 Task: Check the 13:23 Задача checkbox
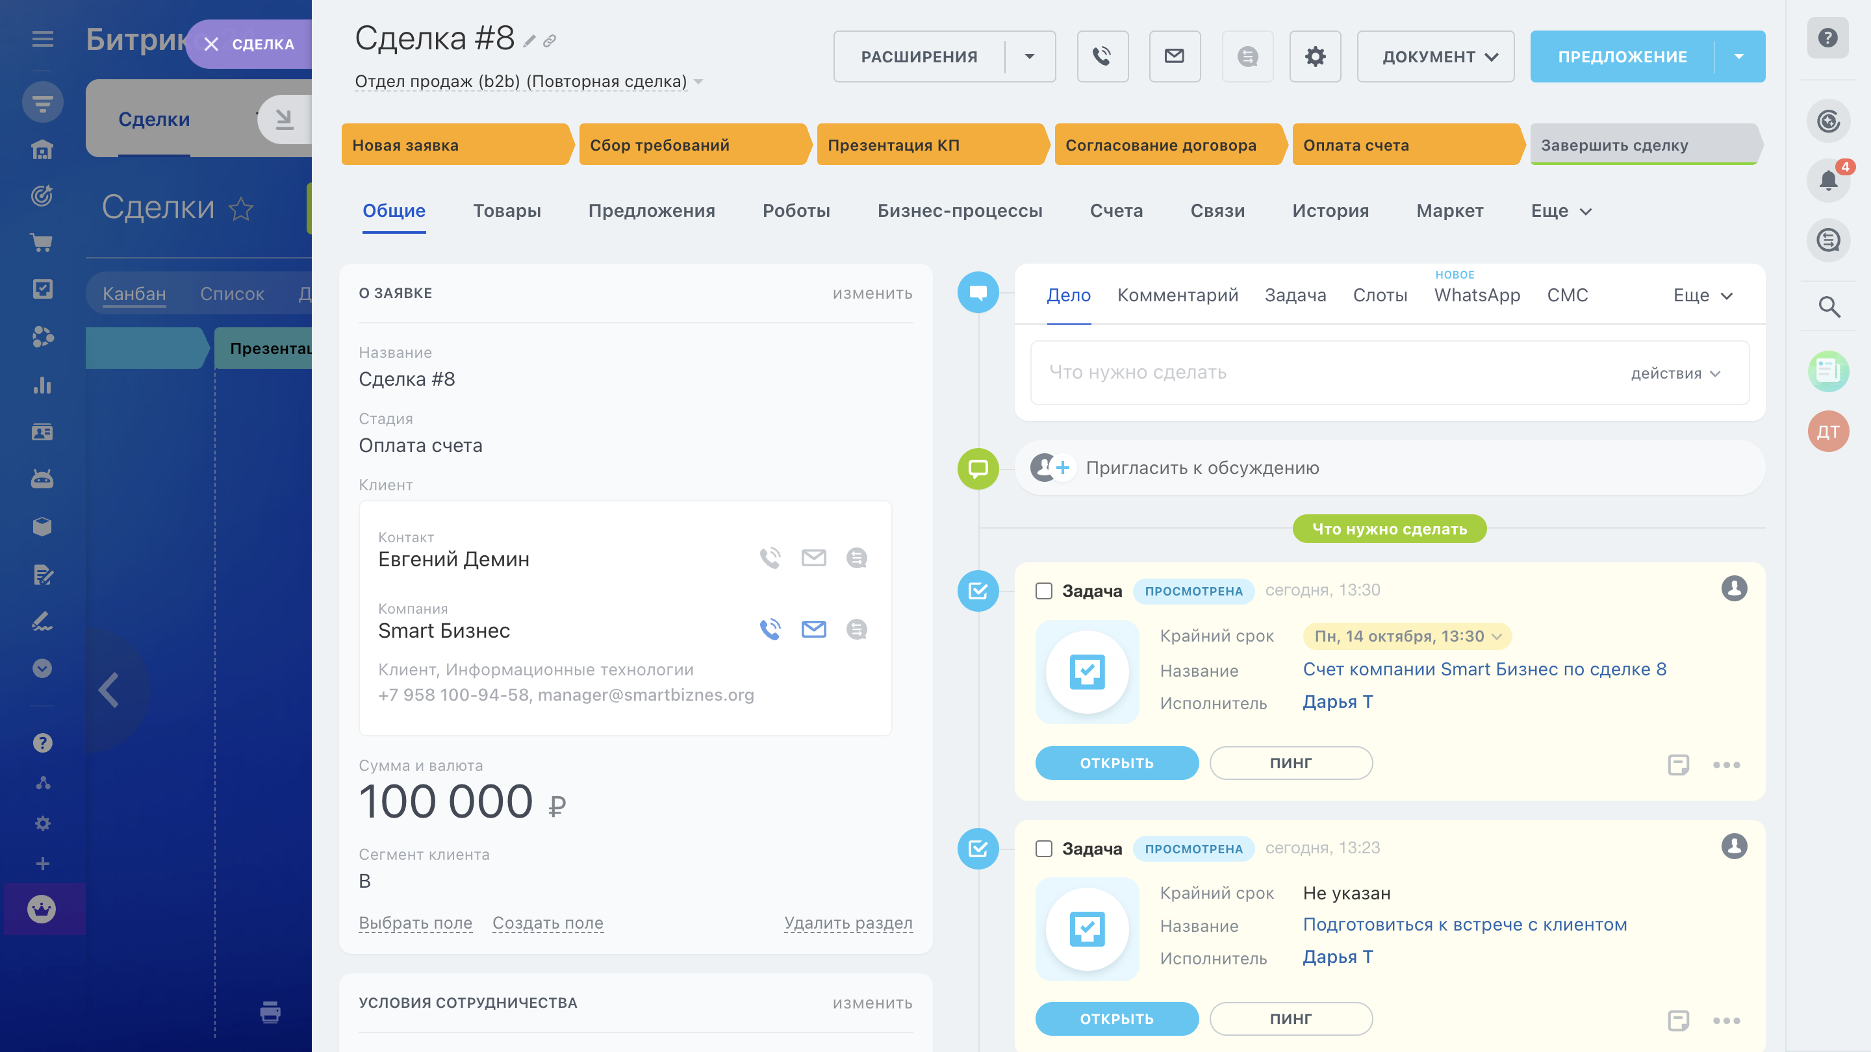click(x=1044, y=849)
